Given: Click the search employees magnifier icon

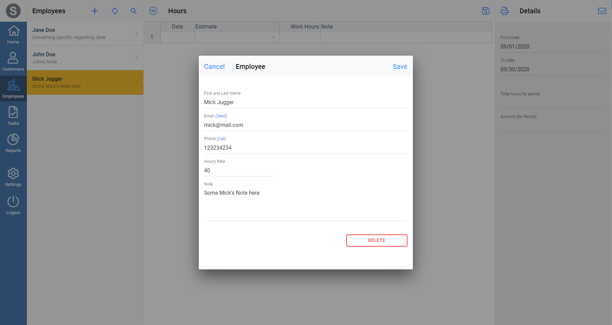Looking at the screenshot, I should (134, 11).
